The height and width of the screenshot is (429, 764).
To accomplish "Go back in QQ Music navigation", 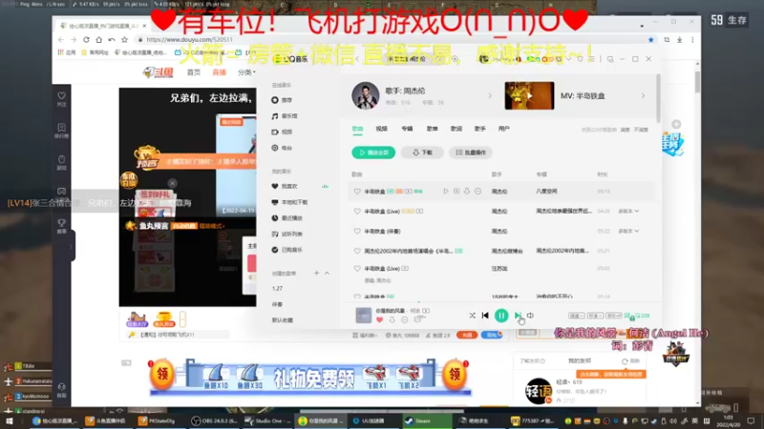I will pos(356,59).
